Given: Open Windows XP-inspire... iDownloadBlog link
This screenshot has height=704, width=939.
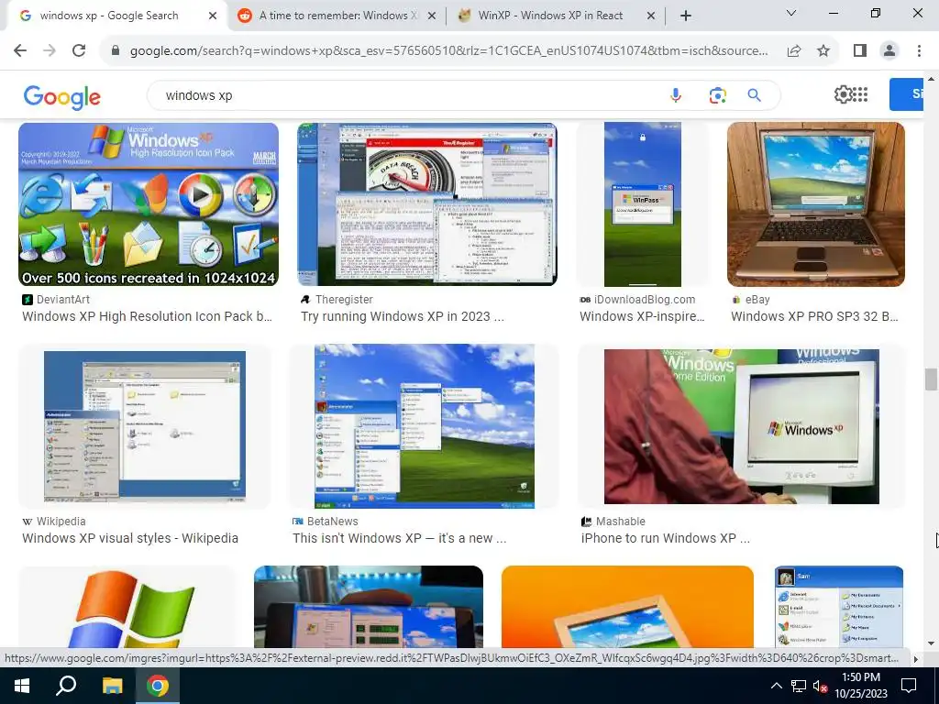Looking at the screenshot, I should click(642, 316).
